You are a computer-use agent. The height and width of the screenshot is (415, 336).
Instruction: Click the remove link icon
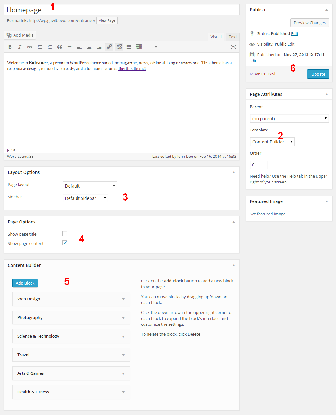pyautogui.click(x=119, y=47)
